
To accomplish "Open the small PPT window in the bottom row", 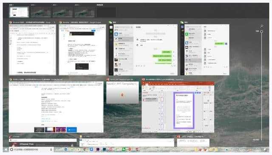I will pyautogui.click(x=193, y=143).
